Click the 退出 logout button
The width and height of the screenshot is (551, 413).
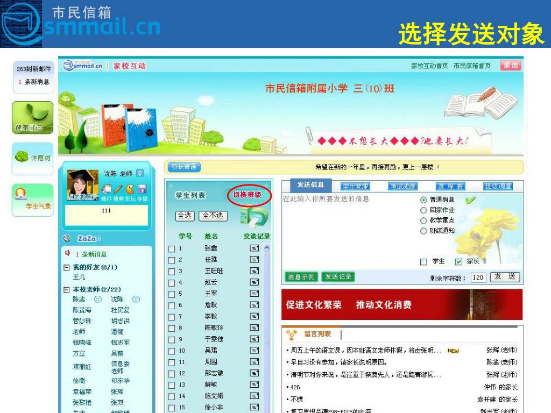click(511, 65)
